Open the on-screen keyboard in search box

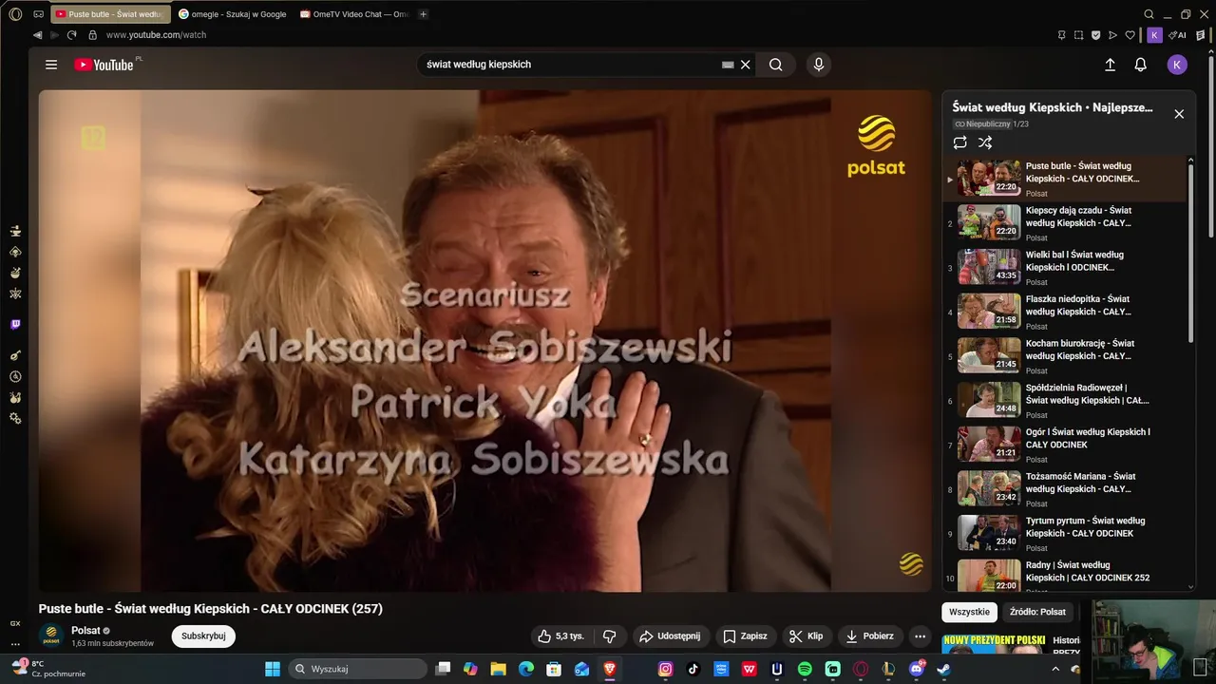tap(728, 65)
